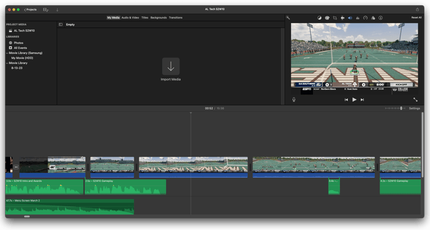Viewport: 430px width, 230px height.
Task: Start voiceover with the microphone icon
Action: pyautogui.click(x=294, y=100)
